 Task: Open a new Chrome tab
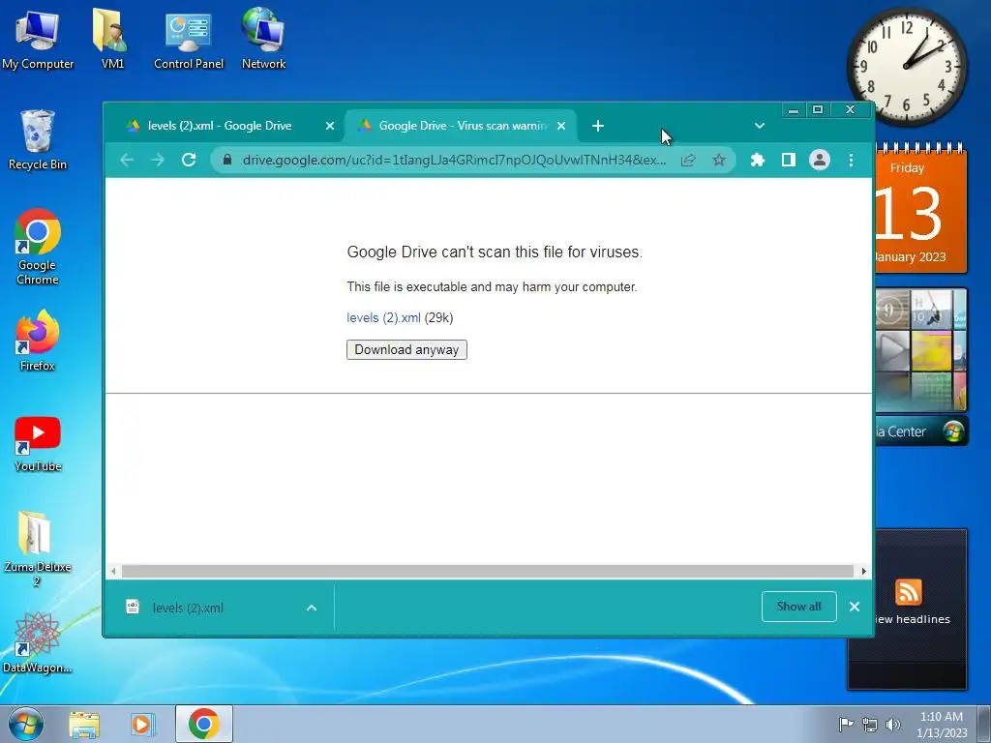coord(598,126)
